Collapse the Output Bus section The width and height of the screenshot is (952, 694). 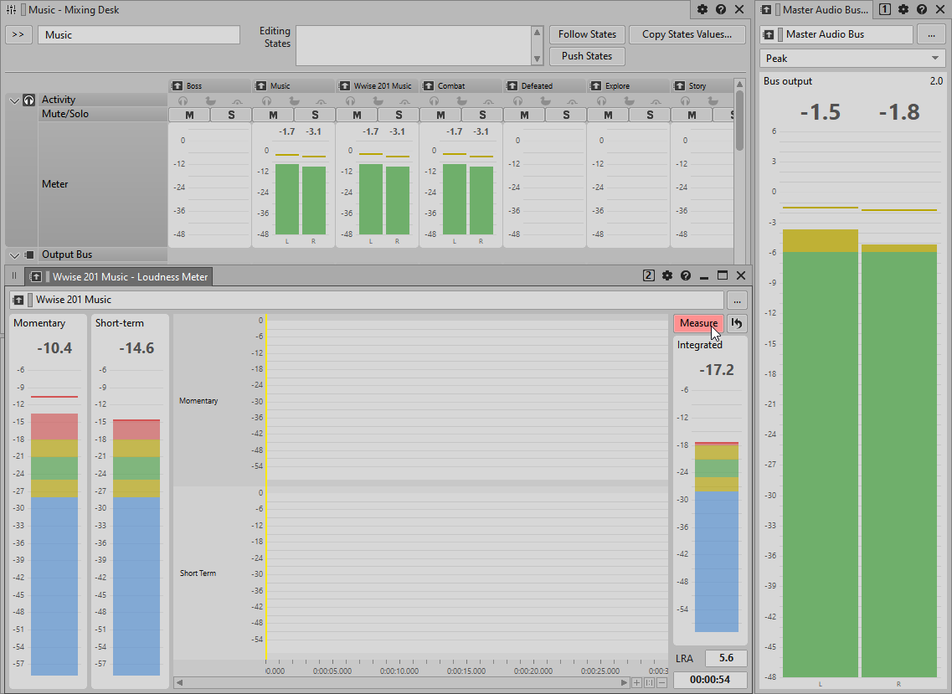point(14,254)
